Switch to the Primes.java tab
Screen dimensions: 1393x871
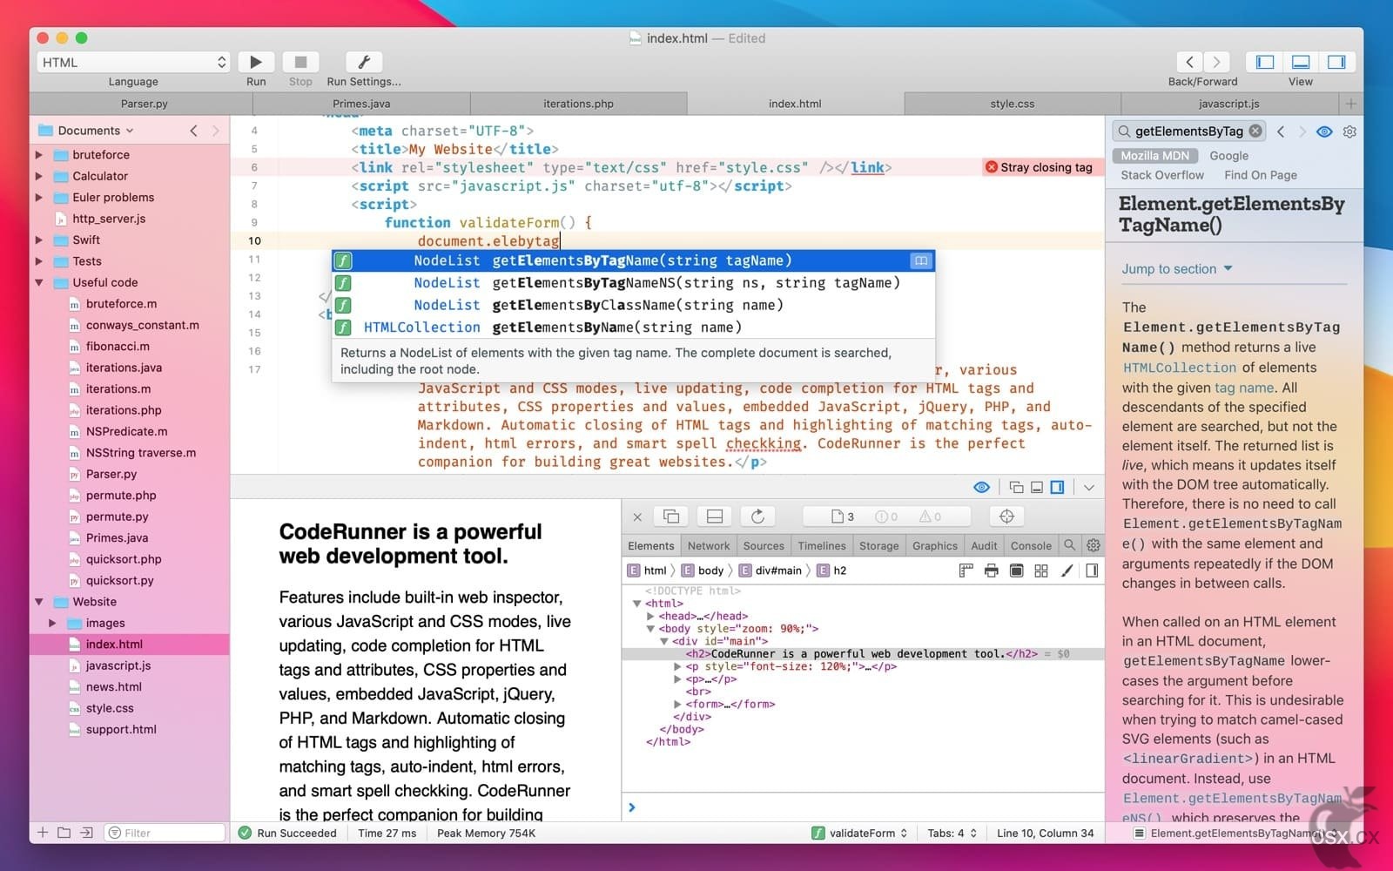pos(361,104)
